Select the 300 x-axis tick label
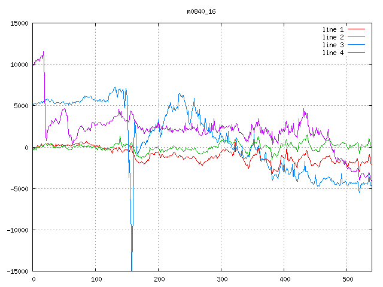 point(221,279)
